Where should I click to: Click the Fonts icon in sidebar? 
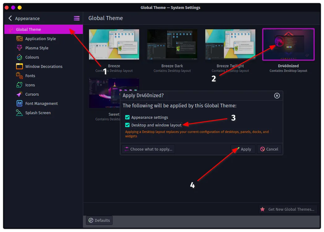tap(19, 76)
